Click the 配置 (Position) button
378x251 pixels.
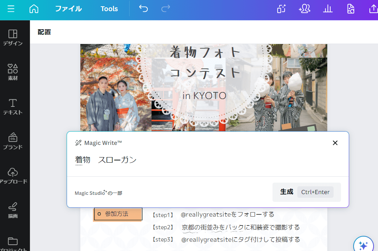pos(44,33)
